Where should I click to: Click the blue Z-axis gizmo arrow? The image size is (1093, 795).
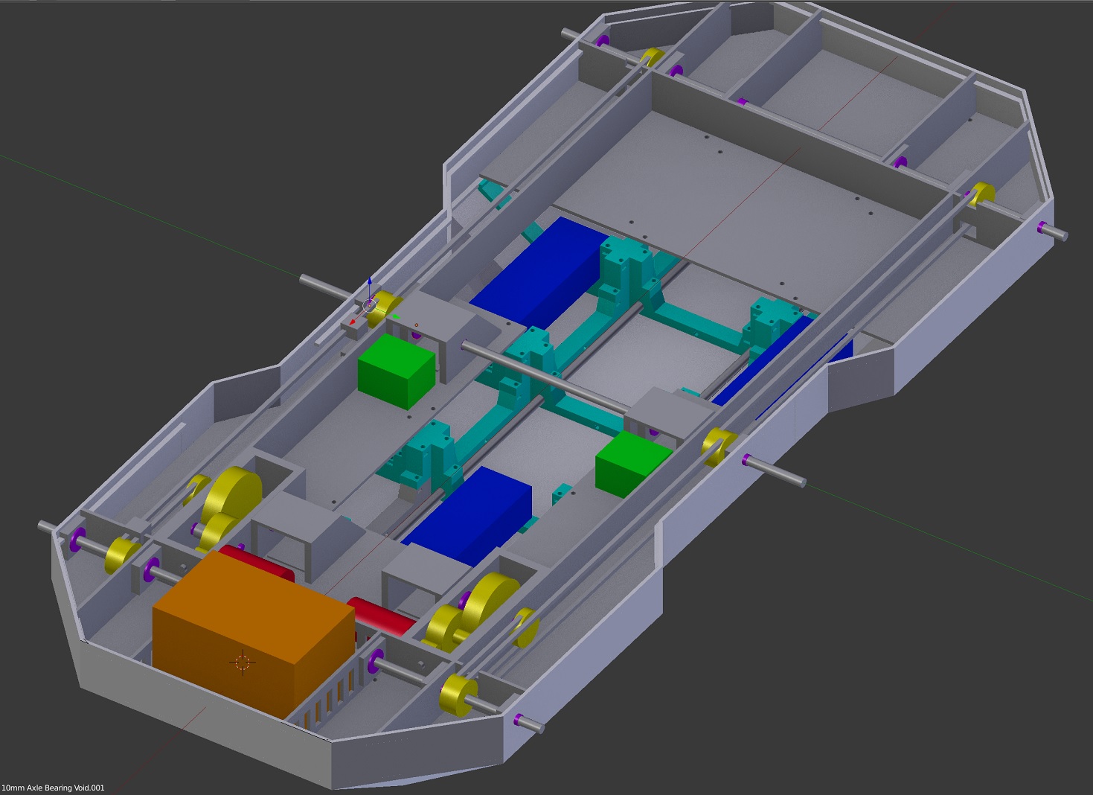[x=370, y=283]
